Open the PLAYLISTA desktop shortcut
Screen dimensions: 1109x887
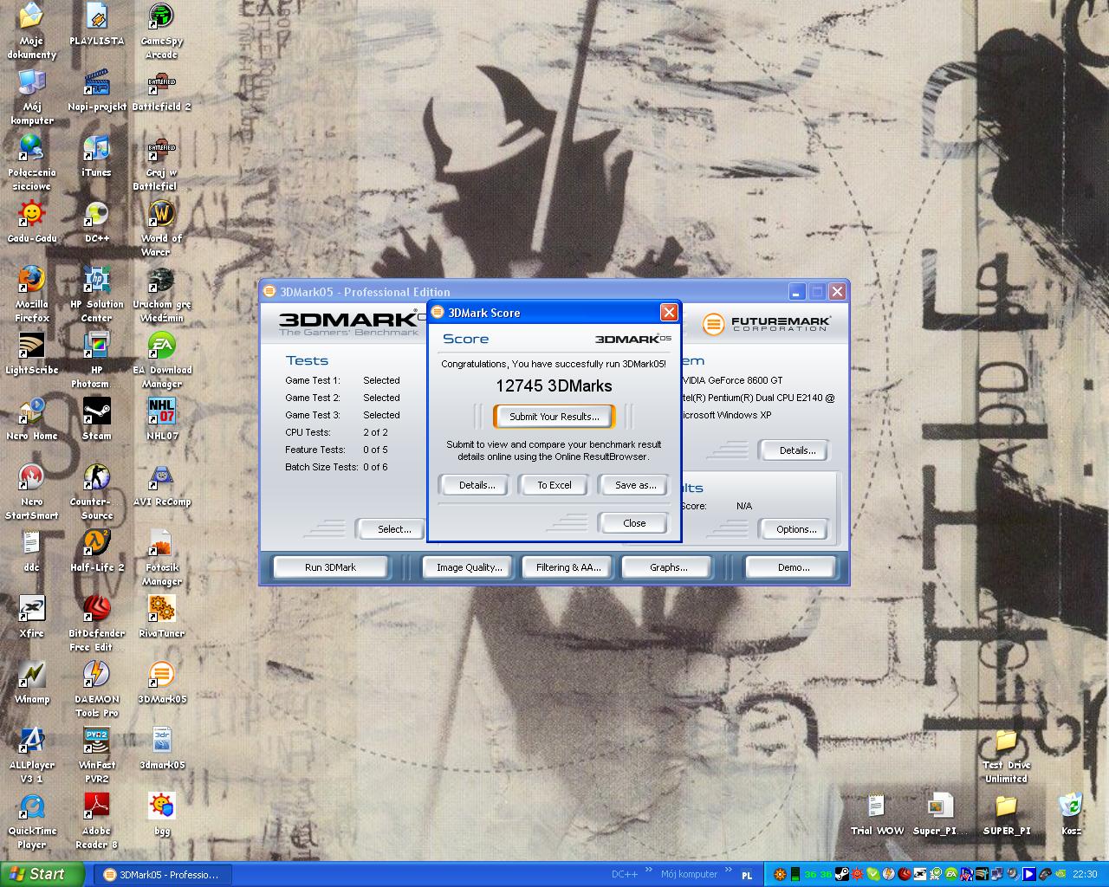click(96, 24)
